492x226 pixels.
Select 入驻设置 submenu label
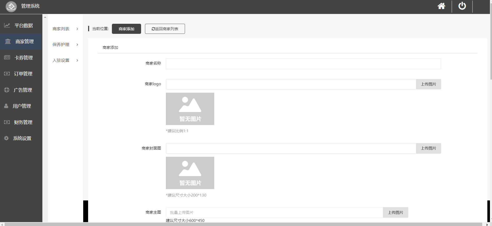point(61,60)
